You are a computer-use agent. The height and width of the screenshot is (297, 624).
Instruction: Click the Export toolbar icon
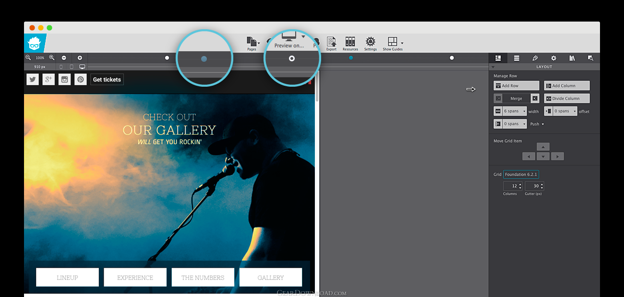331,42
